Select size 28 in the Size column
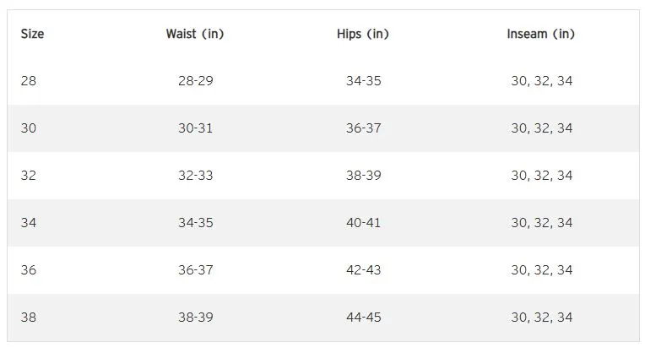The image size is (645, 353). pos(29,81)
